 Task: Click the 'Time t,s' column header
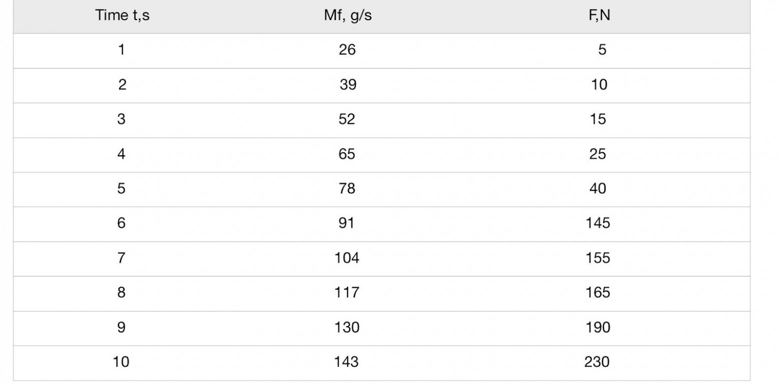coord(122,15)
